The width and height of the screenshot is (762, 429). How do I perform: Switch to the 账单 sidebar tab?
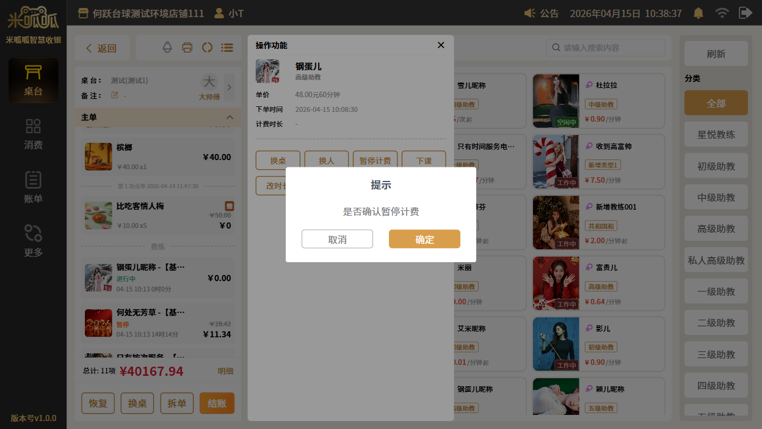tap(33, 188)
